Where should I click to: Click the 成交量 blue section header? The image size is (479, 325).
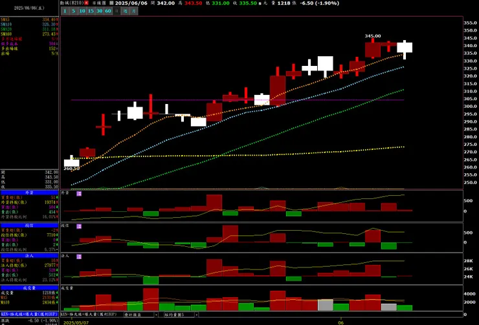(x=29, y=288)
